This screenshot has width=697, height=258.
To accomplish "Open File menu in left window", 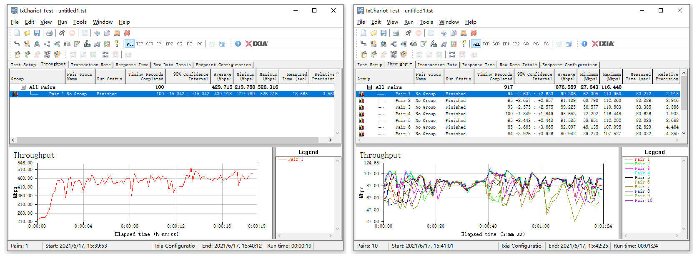I will (x=15, y=22).
